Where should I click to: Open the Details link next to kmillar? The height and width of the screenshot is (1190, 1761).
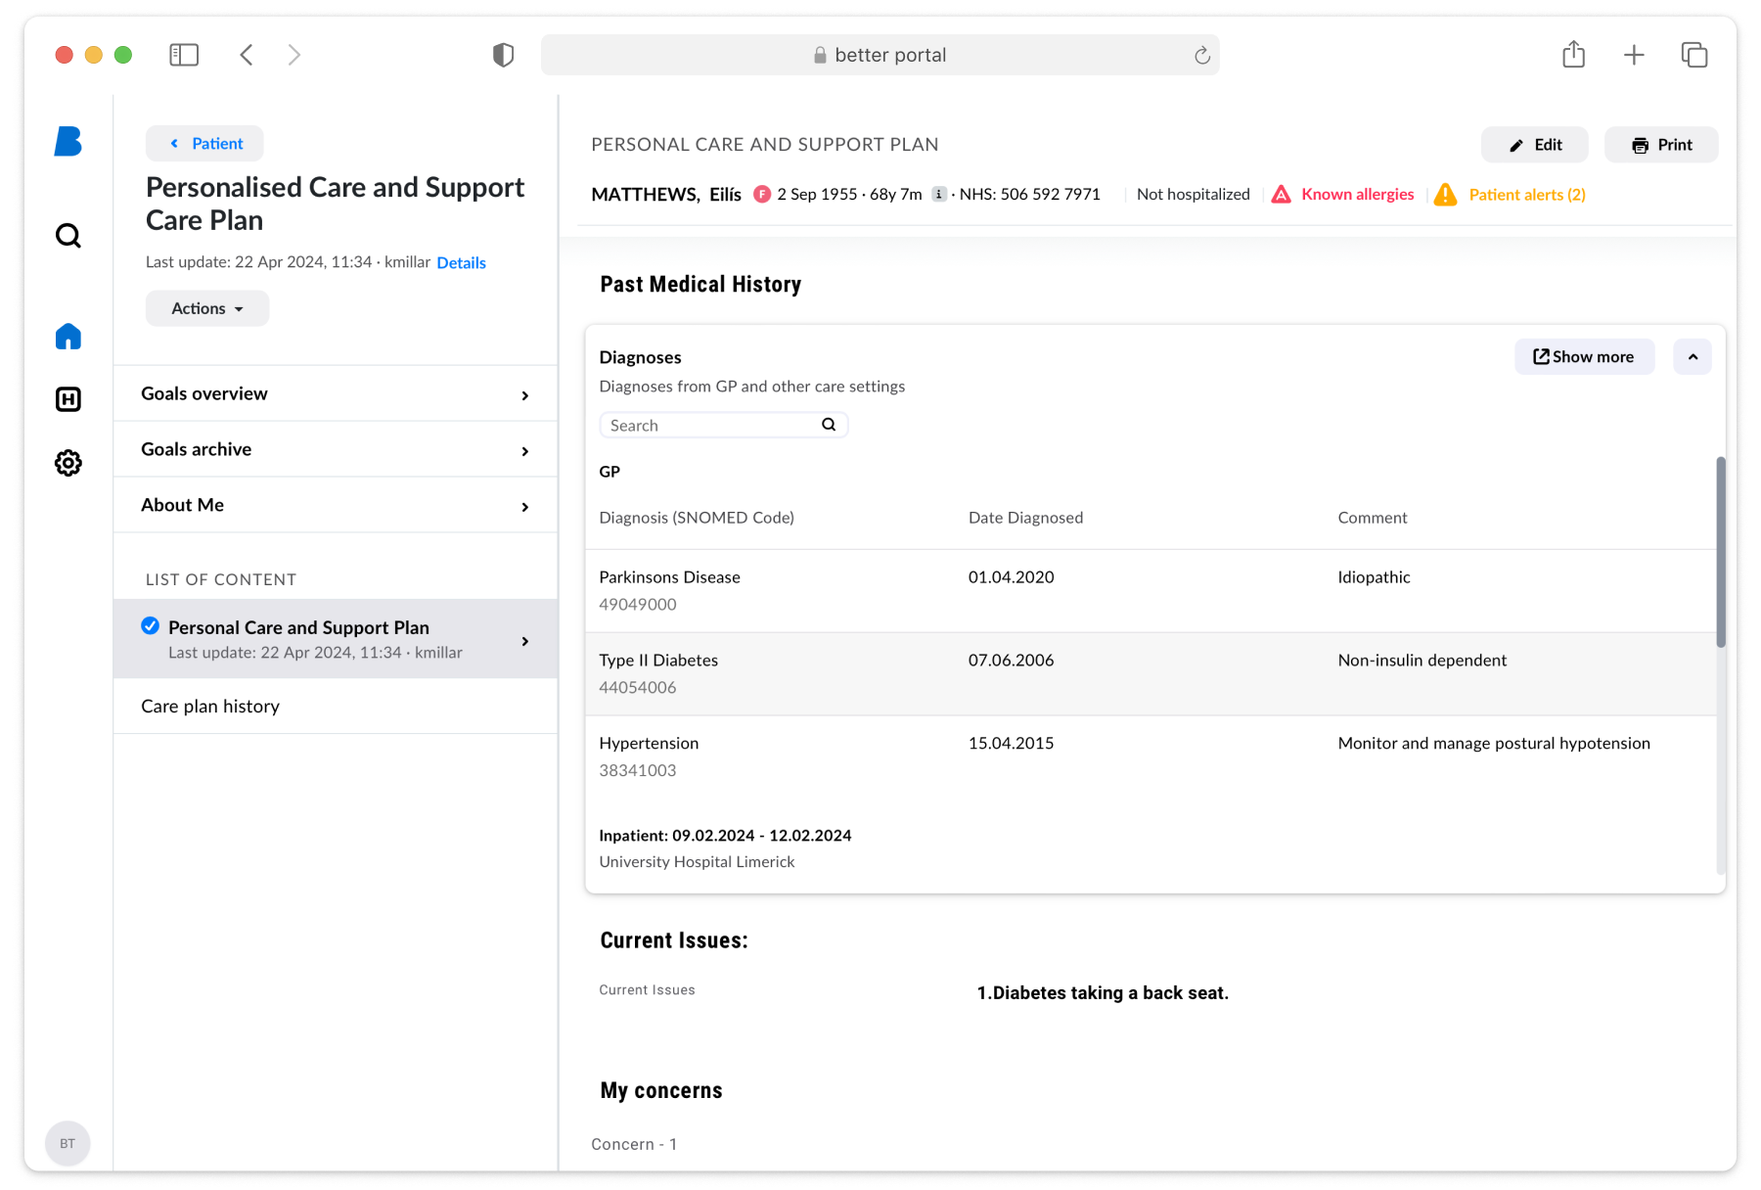point(461,262)
